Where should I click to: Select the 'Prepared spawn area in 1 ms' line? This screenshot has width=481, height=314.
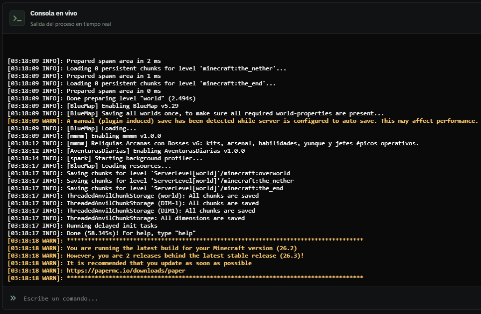(84, 76)
